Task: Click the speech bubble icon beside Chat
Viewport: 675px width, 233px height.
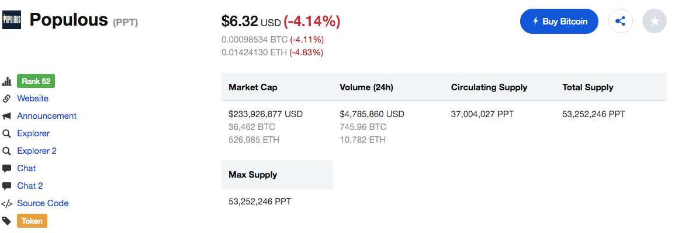Action: pos(7,169)
